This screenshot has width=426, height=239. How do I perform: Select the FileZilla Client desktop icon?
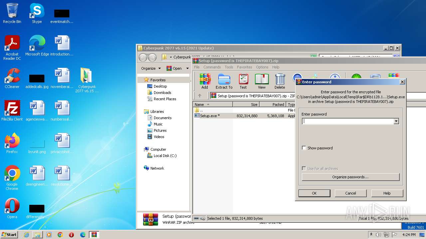tap(12, 111)
